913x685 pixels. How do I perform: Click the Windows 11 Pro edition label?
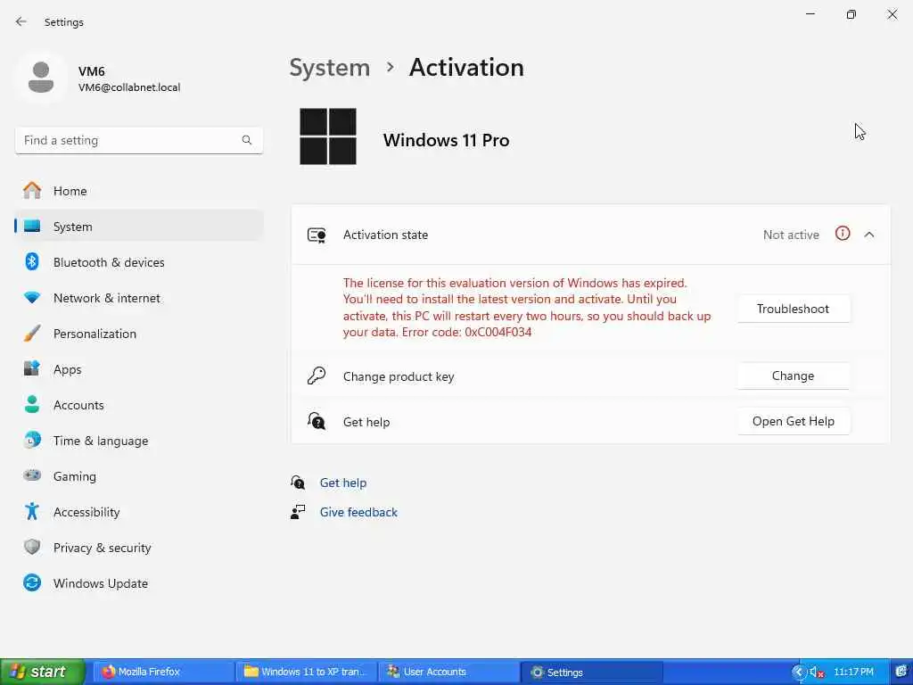click(446, 140)
